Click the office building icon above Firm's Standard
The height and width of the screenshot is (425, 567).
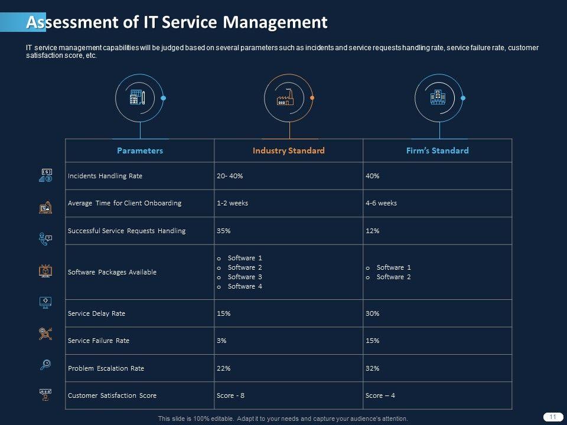coord(438,97)
